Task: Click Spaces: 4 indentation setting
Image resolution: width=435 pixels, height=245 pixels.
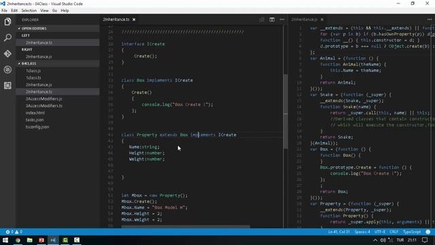Action: coord(362,231)
